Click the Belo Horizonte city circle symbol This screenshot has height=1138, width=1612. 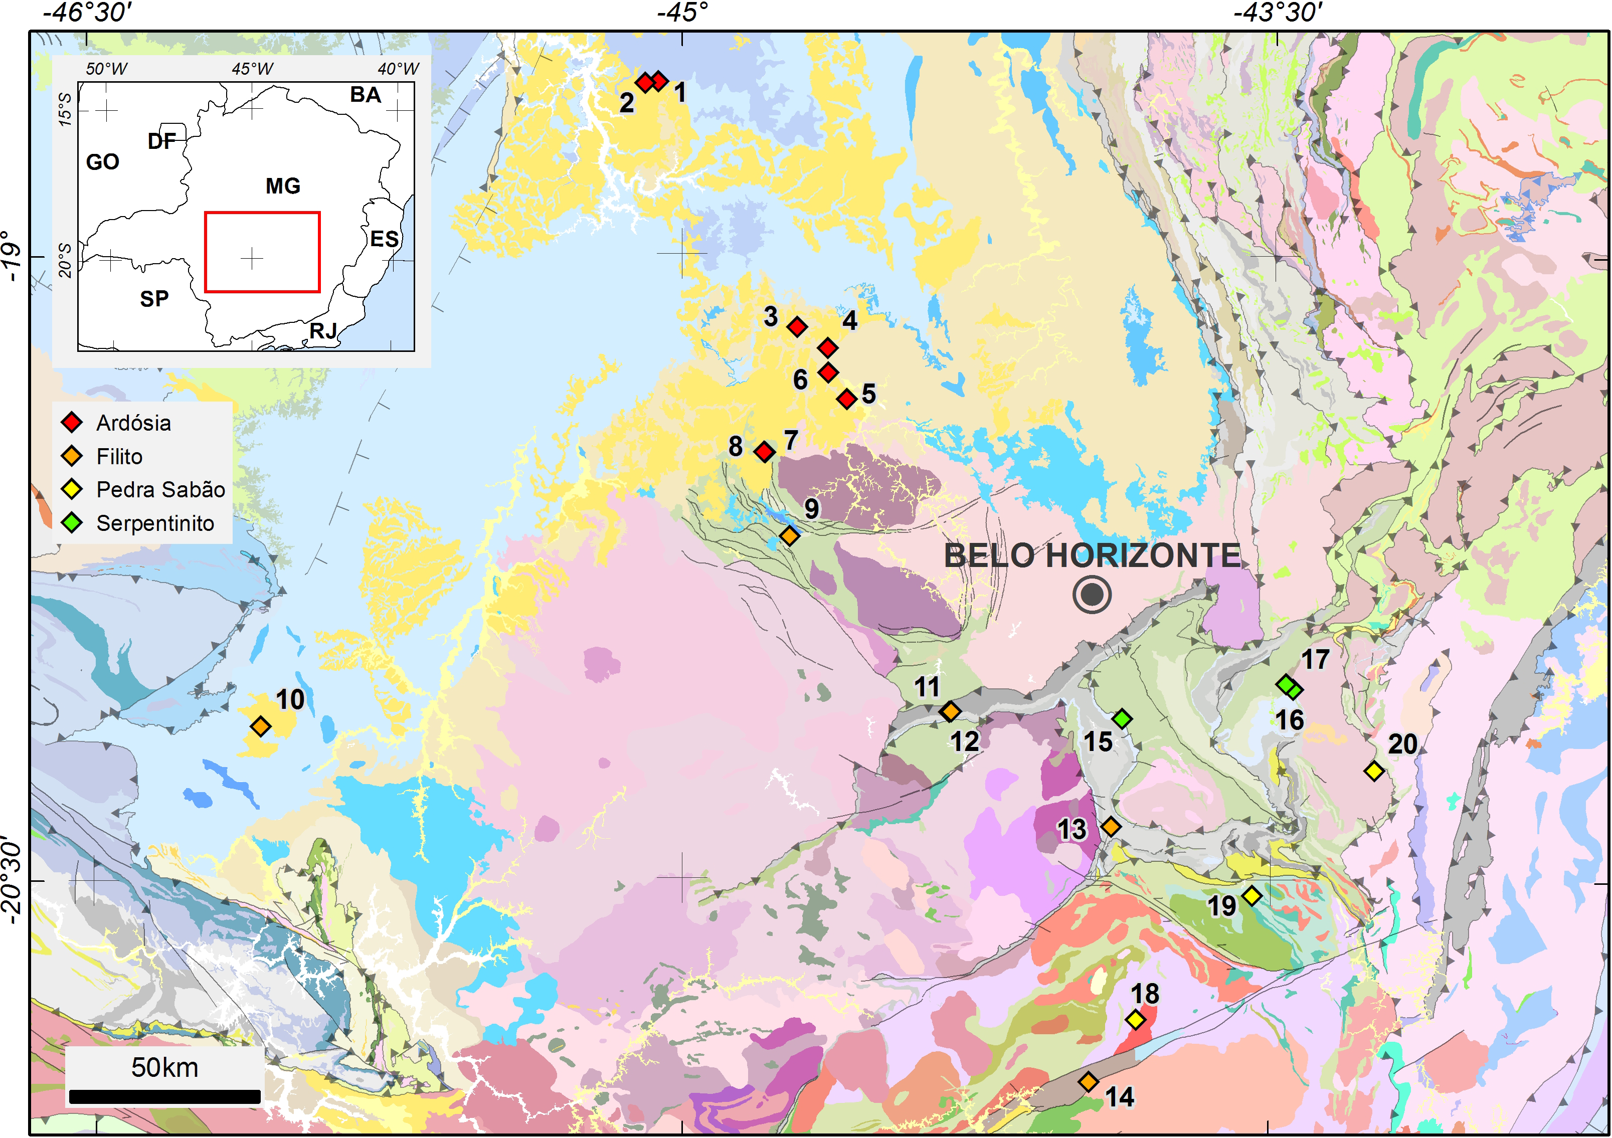1092,595
